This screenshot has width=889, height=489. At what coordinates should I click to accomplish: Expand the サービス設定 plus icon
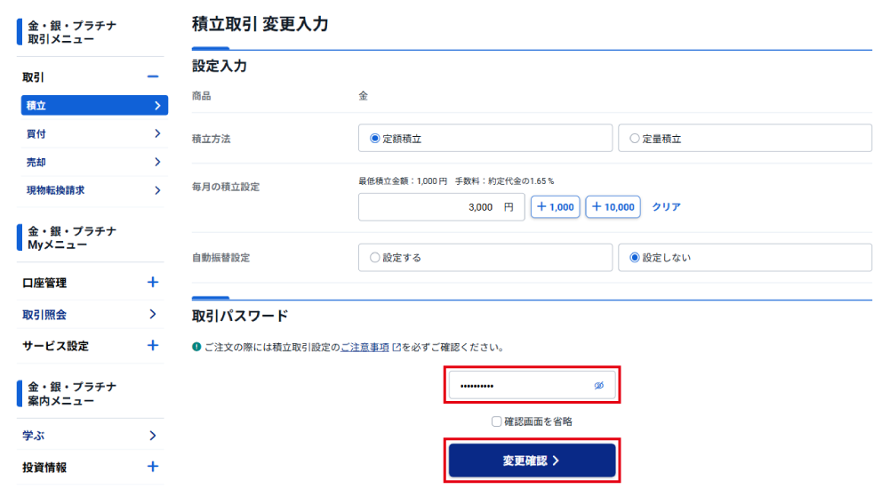tap(153, 345)
